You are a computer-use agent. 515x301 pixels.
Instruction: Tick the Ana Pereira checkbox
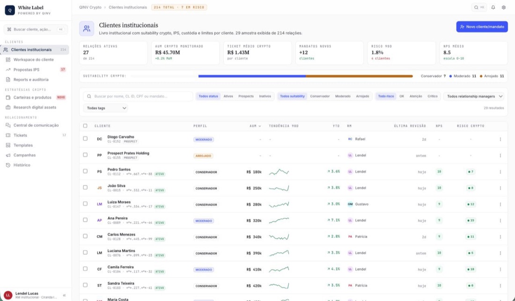[x=85, y=220]
